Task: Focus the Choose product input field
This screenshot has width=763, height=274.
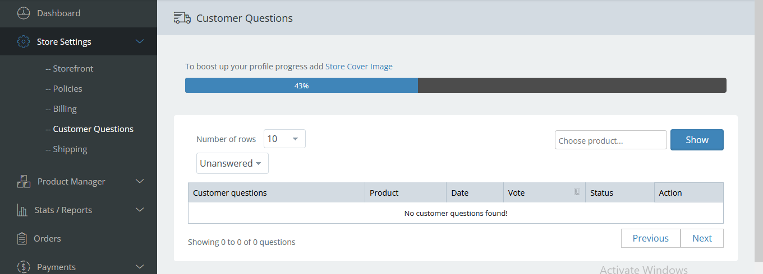Action: coord(610,140)
